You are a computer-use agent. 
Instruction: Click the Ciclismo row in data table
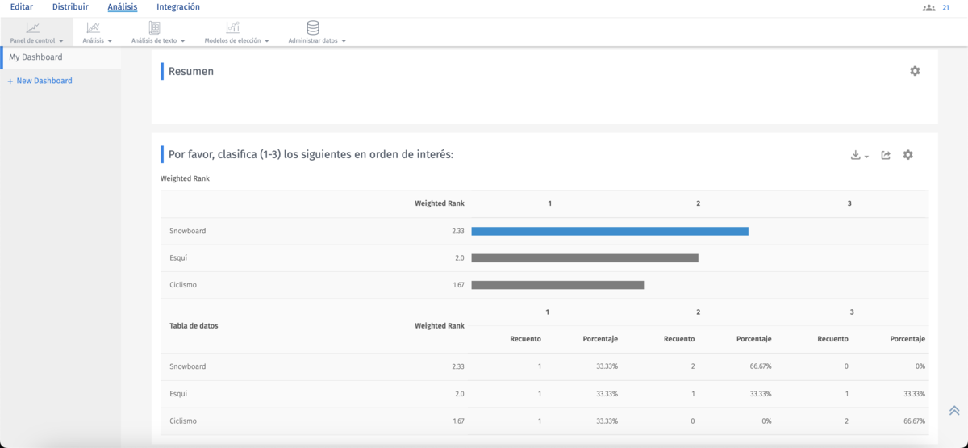[x=544, y=421]
